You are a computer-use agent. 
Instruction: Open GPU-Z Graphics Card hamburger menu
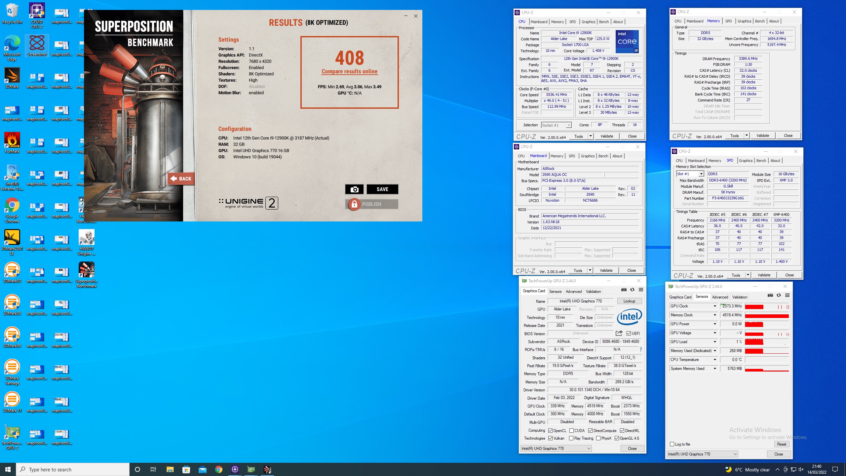click(x=641, y=290)
